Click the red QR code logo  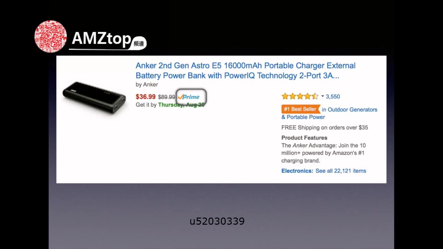(51, 36)
